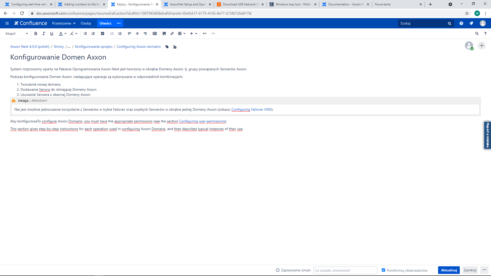491x276 pixels.
Task: Uncheck Poinformuj obserwatorów checkbox
Action: (383, 270)
